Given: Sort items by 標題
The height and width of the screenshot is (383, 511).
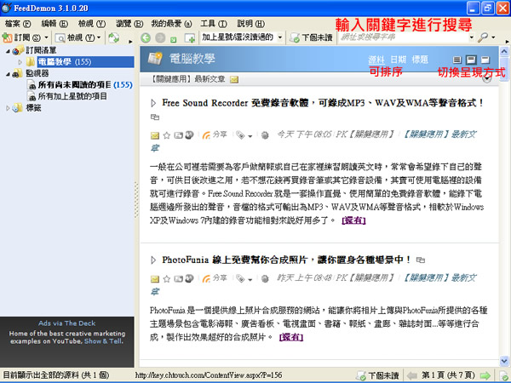Looking at the screenshot, I should click(x=420, y=60).
